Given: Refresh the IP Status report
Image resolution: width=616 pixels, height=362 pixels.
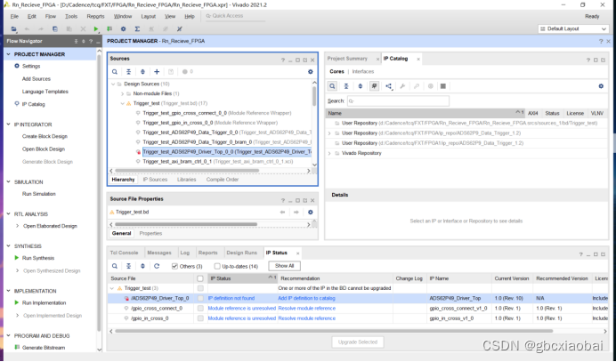Looking at the screenshot, I should click(x=157, y=266).
